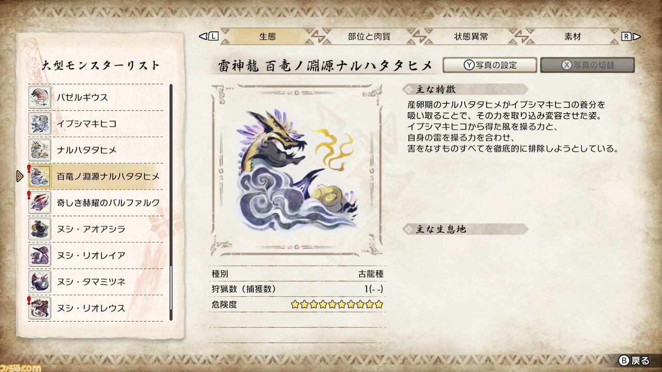Select the 生態 tab
662x372 pixels.
[x=267, y=37]
